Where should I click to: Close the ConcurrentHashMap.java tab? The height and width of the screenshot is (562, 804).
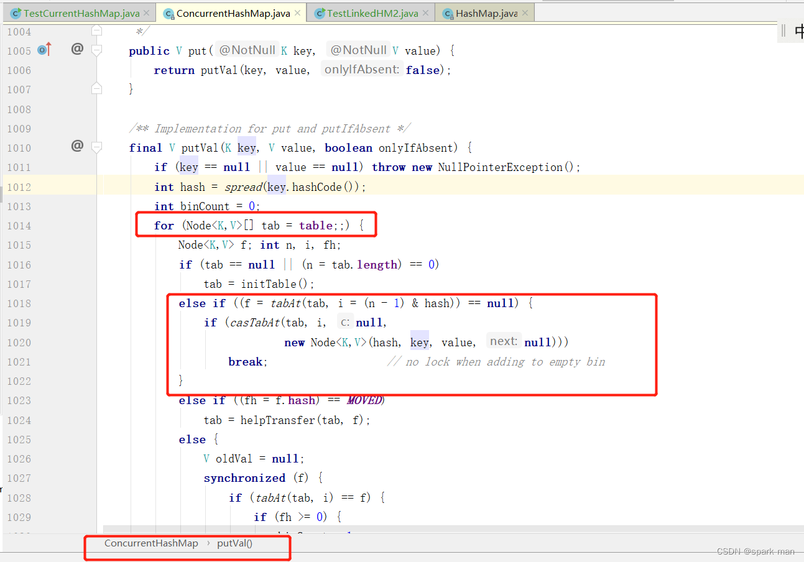[x=297, y=13]
